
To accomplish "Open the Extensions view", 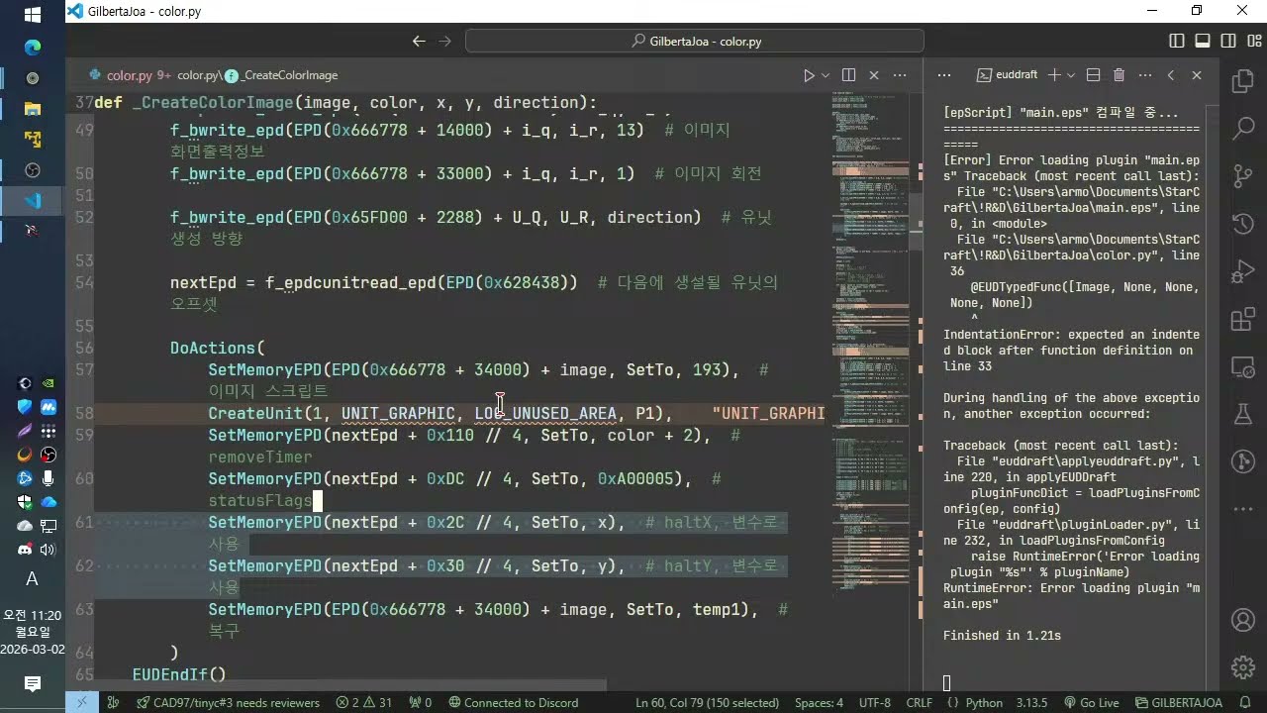I will (x=1242, y=320).
